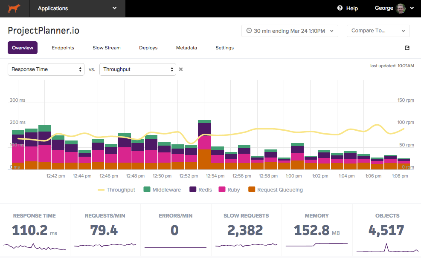421x258 pixels.
Task: Click the 150 rpm axis label
Action: point(406,100)
